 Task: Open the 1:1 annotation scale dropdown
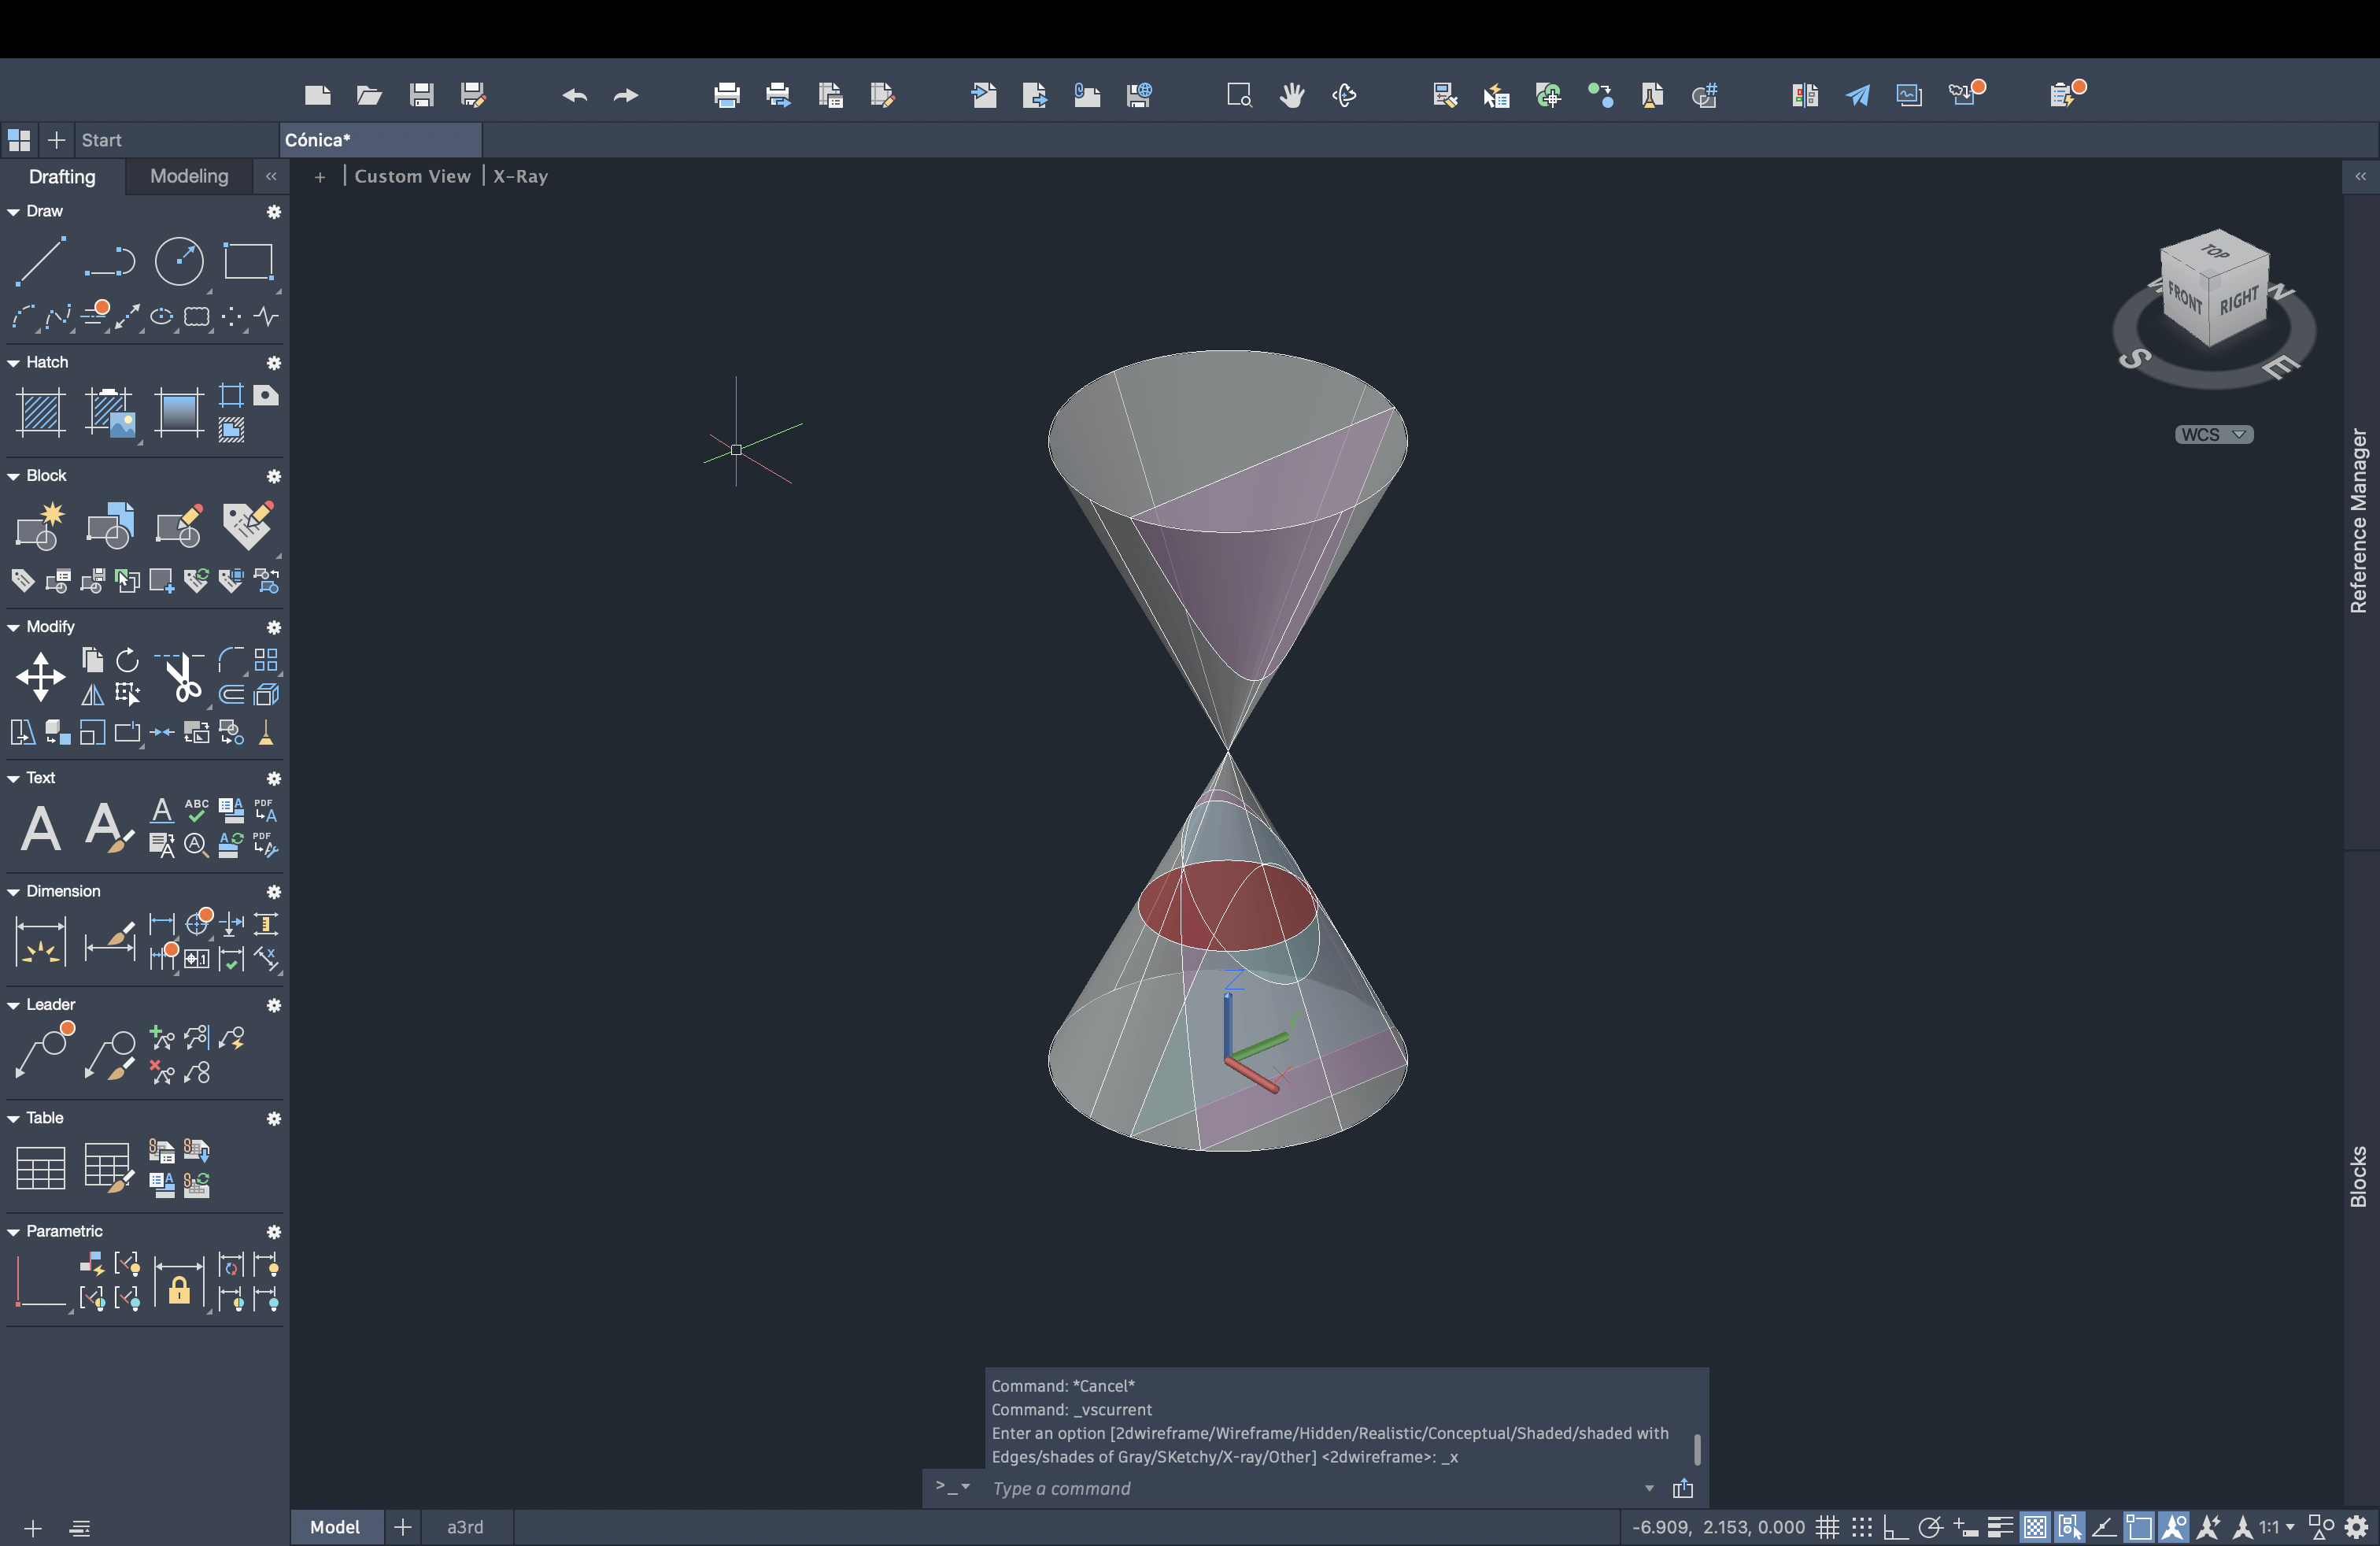click(2277, 1527)
